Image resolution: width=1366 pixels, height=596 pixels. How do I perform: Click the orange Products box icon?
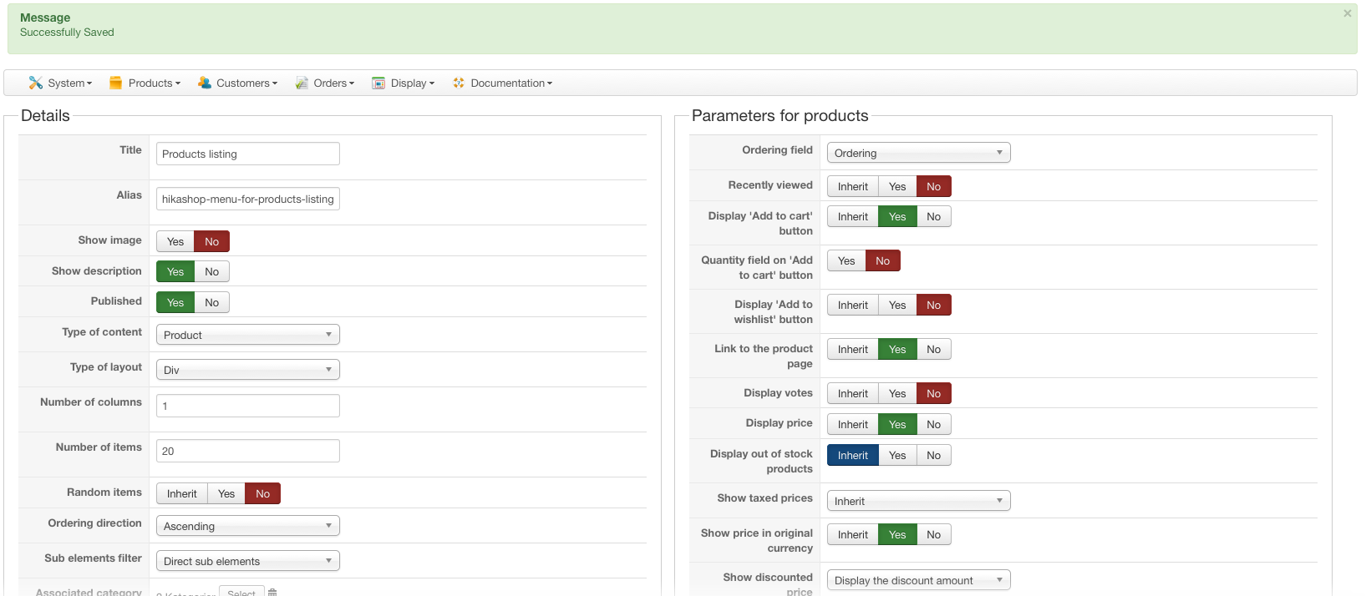click(x=116, y=83)
